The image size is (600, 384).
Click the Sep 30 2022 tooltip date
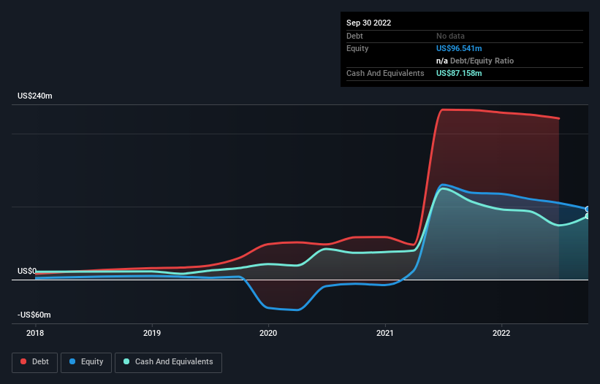(x=369, y=23)
